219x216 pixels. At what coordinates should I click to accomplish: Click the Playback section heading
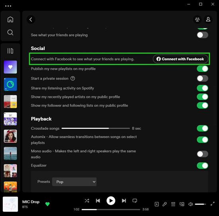coord(41,119)
